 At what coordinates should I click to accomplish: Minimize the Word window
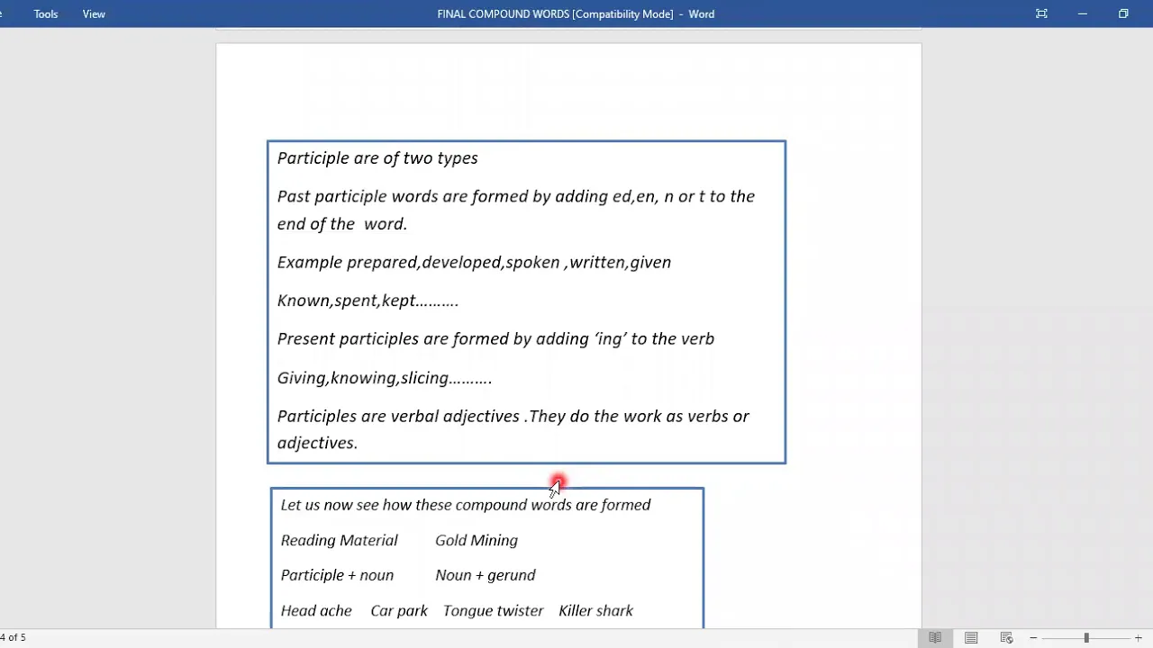[x=1083, y=13]
